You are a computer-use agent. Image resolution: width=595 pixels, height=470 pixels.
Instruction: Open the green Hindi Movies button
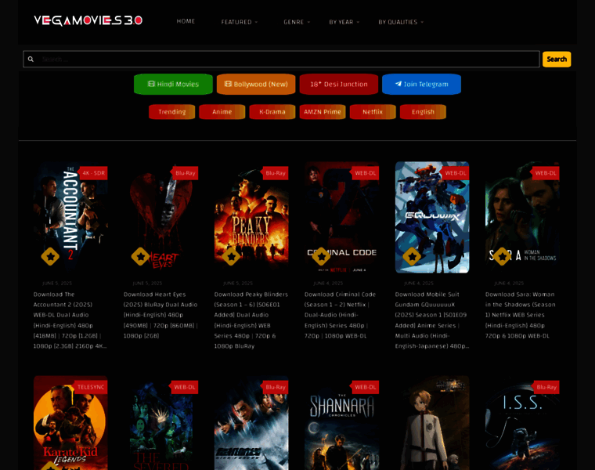(x=173, y=85)
